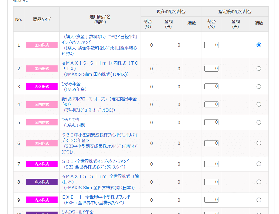Image resolution: width=279 pixels, height=214 pixels.
Task: Open SBI中小型割安成長株ファンドジェイリバイブ link
Action: tap(100, 143)
